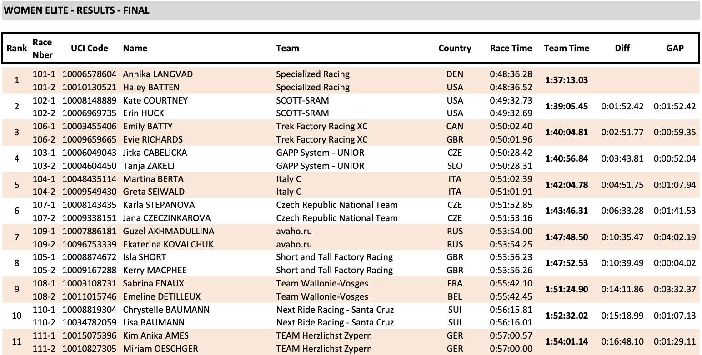Select the name 'Evie RICHARDS'
This screenshot has width=702, height=355.
pyautogui.click(x=153, y=139)
